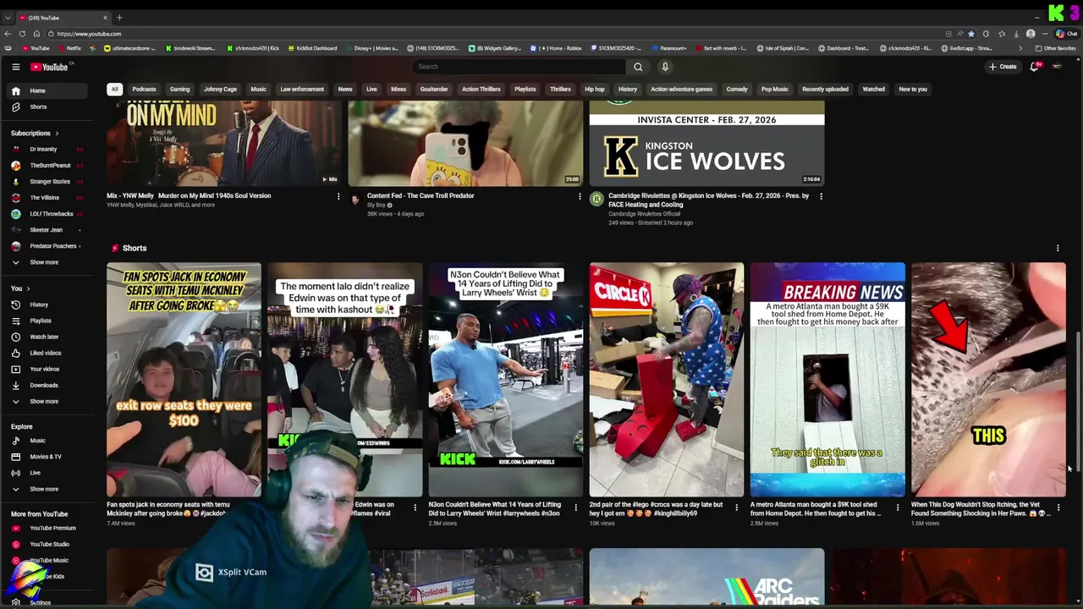Play the Jack in economy seats short
This screenshot has height=609, width=1083.
coord(184,379)
